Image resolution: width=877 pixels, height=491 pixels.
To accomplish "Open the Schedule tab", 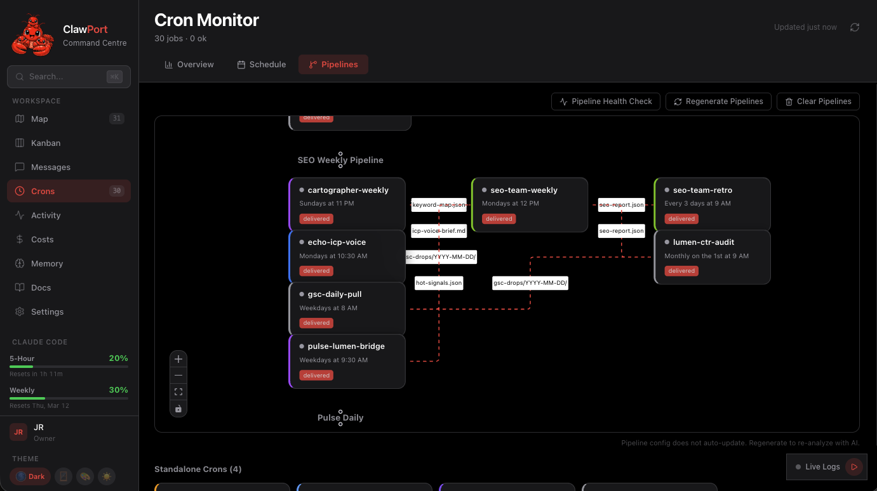I will click(261, 65).
